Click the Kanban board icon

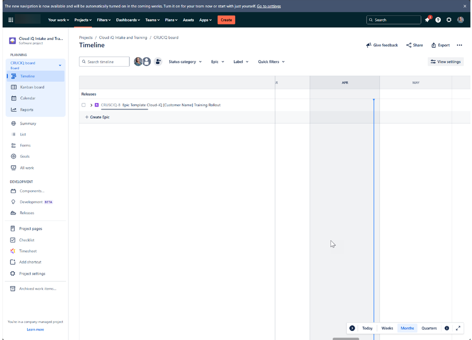[14, 87]
